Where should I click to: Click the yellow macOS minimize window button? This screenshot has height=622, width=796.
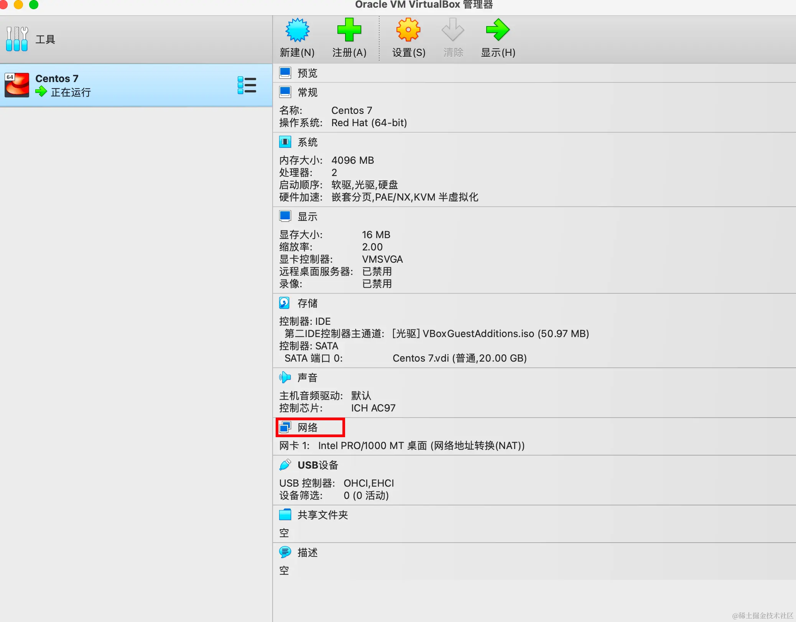pyautogui.click(x=18, y=4)
